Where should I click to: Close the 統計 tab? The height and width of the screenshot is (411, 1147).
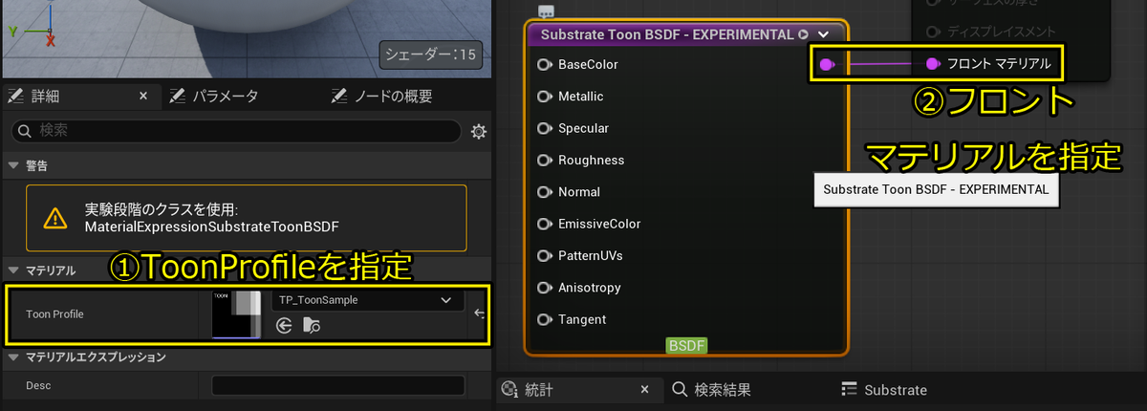tap(644, 390)
